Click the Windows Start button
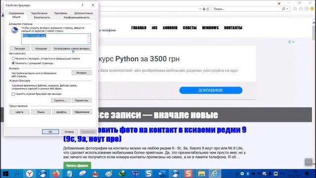 click(5, 174)
